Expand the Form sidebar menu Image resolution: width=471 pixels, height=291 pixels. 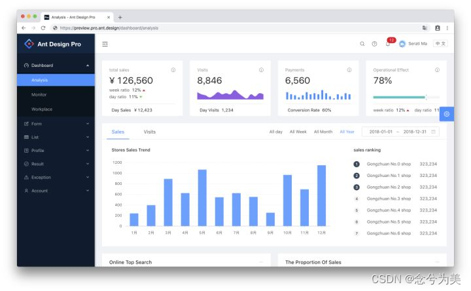click(56, 124)
